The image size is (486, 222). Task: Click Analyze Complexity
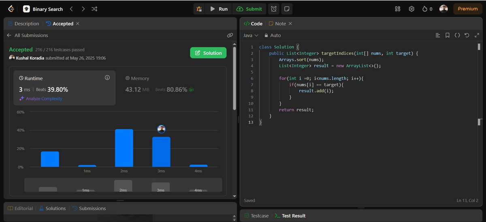40,98
